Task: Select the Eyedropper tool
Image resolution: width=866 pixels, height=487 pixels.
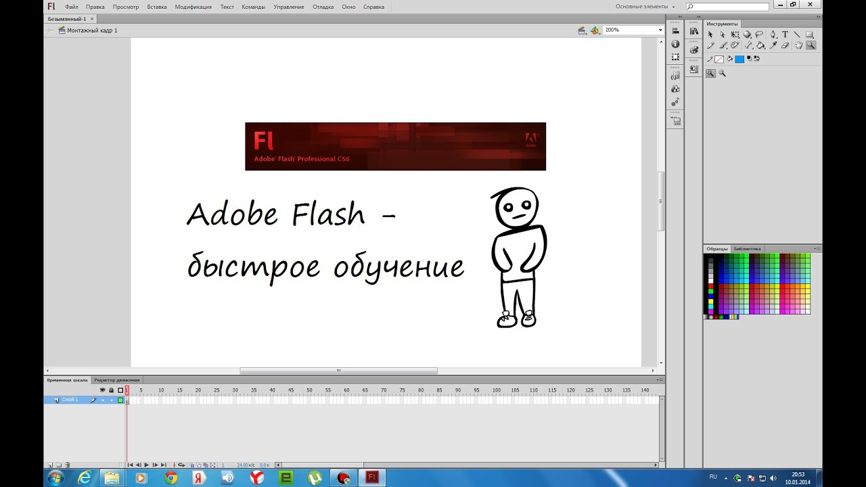Action: click(x=773, y=45)
